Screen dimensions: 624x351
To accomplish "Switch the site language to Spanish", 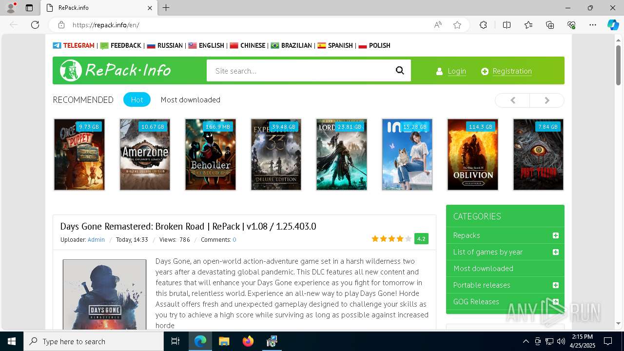I will [335, 45].
